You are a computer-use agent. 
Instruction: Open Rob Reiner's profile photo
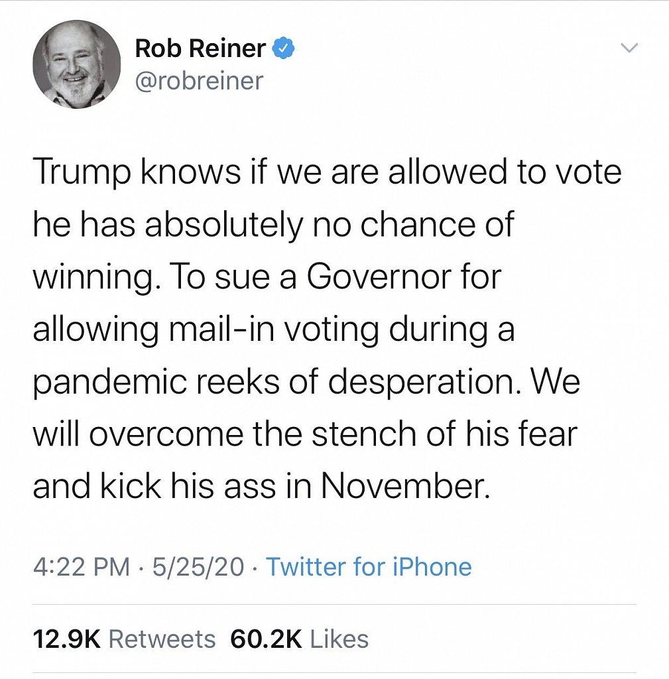point(76,64)
